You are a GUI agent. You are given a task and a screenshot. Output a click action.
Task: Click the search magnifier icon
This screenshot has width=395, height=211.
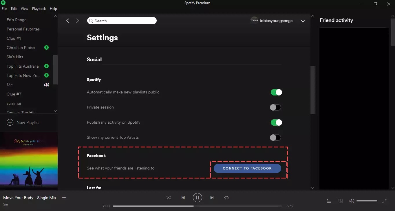91,21
